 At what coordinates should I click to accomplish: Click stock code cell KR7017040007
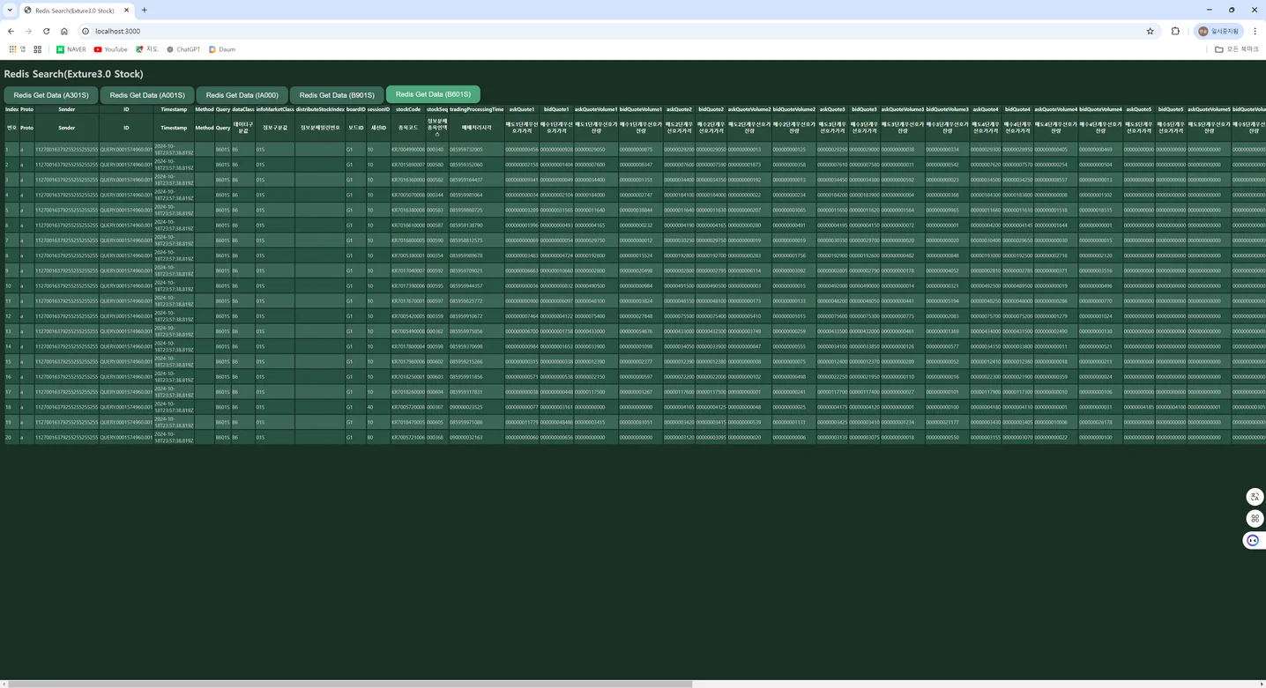coord(408,270)
